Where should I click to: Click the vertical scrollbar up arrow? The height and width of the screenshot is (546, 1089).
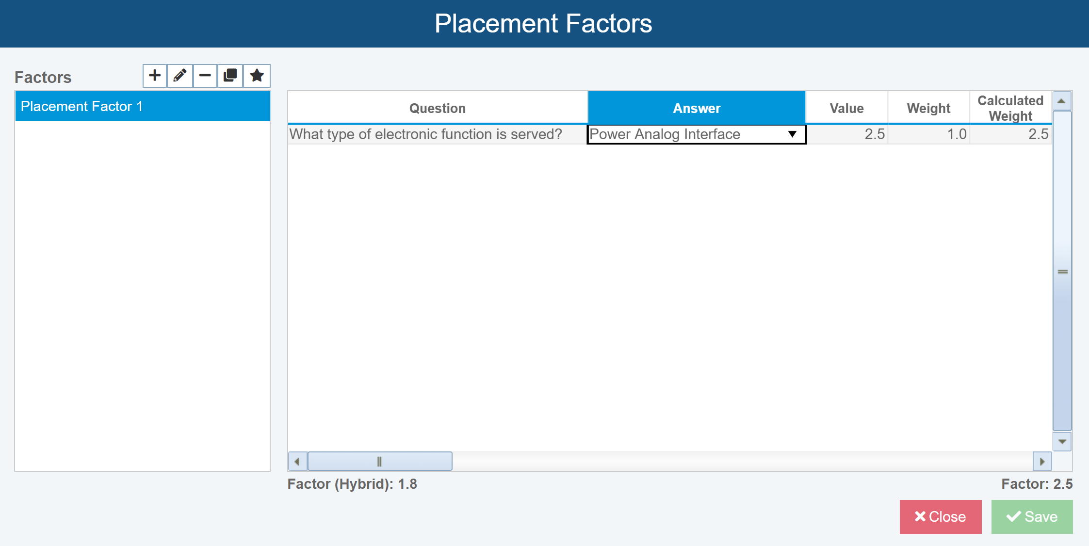click(x=1062, y=101)
